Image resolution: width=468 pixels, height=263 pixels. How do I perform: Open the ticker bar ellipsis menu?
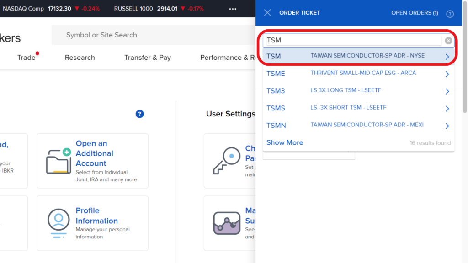[x=232, y=9]
